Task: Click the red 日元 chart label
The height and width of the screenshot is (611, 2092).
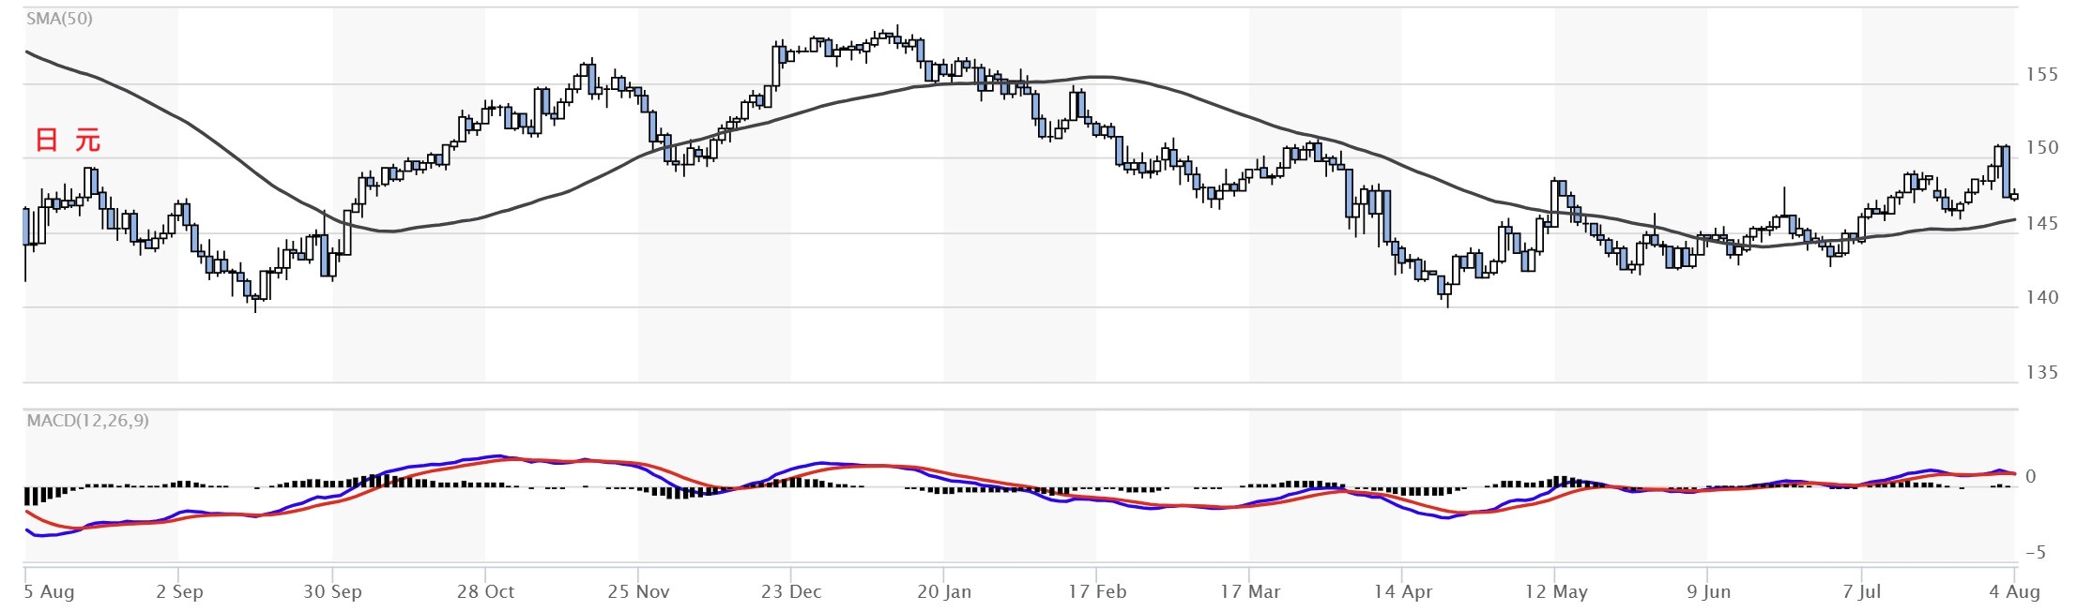Action: [68, 142]
